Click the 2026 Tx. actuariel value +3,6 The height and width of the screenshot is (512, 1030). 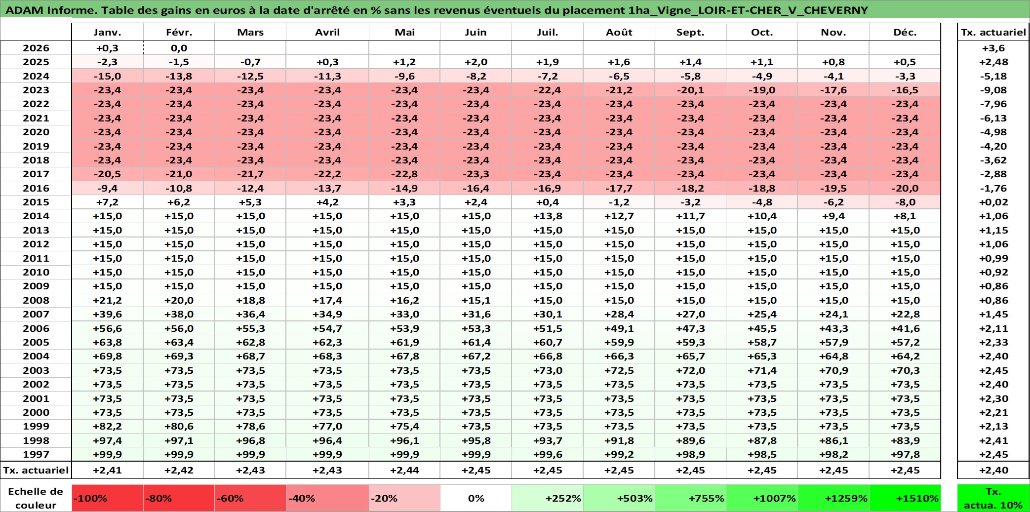[993, 48]
